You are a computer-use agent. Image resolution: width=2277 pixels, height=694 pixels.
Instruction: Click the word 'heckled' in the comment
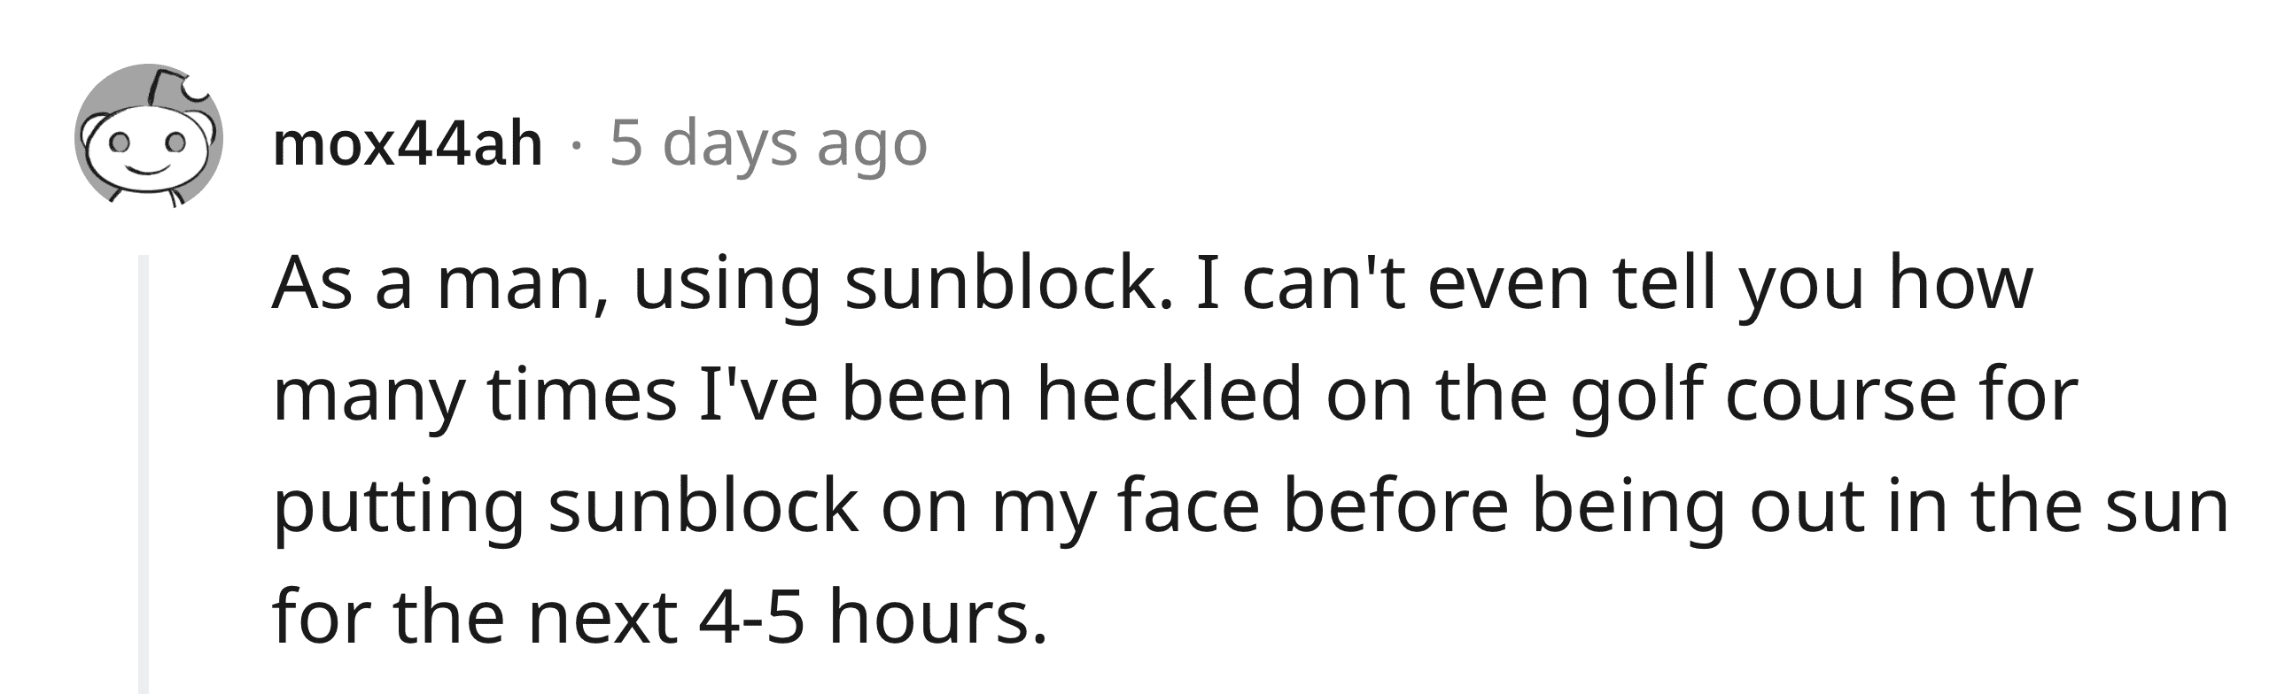(1169, 394)
